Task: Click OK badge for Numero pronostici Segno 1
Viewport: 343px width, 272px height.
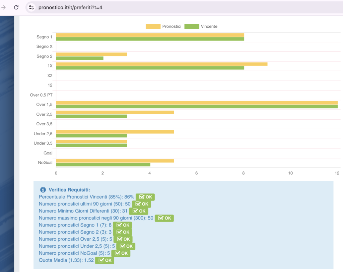Action: [x=122, y=225]
